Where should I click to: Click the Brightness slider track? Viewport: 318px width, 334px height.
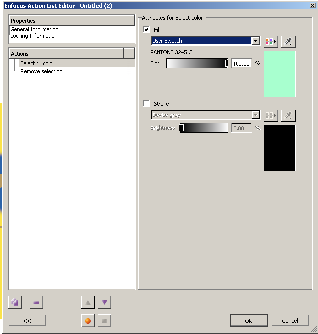coord(204,128)
